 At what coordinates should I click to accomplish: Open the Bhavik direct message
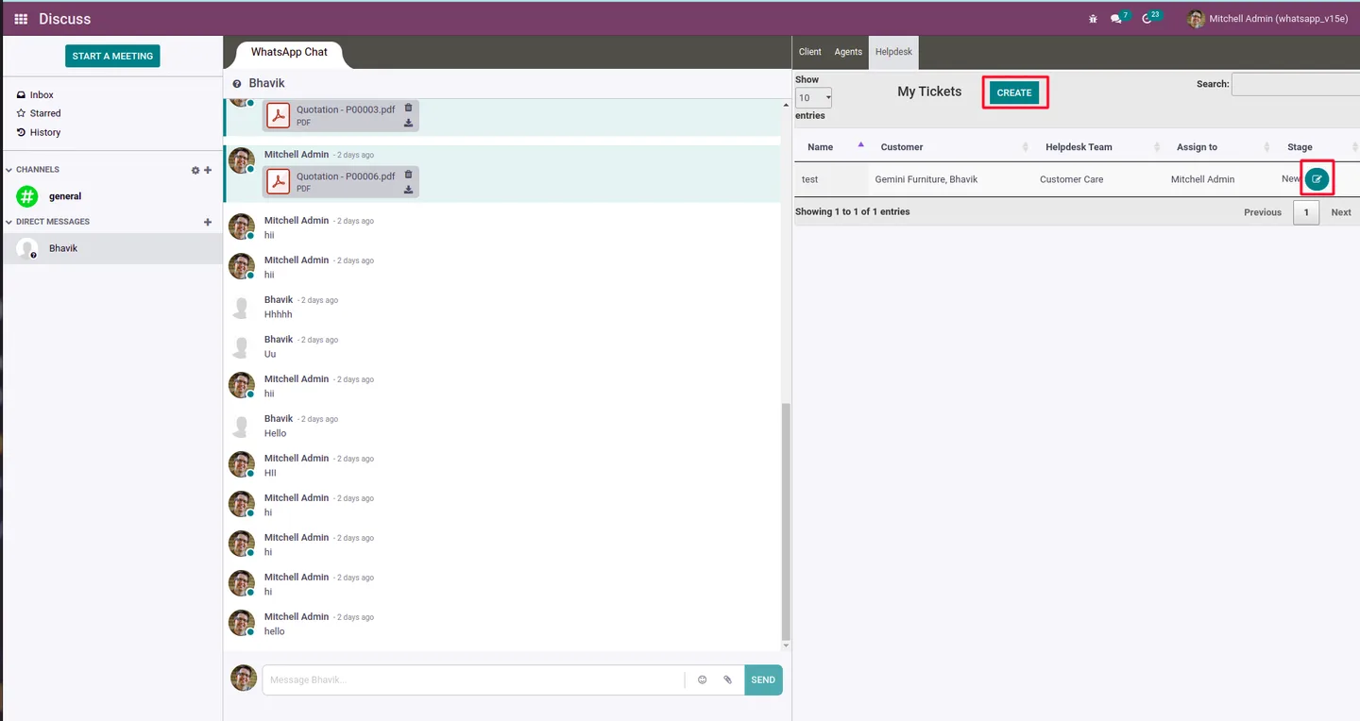(x=111, y=248)
